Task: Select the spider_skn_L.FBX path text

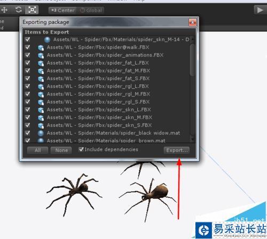Action: pos(99,110)
